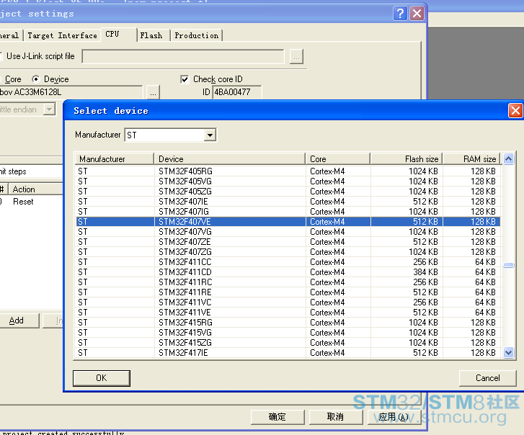Click the 应用(A) apply button

coord(394,417)
